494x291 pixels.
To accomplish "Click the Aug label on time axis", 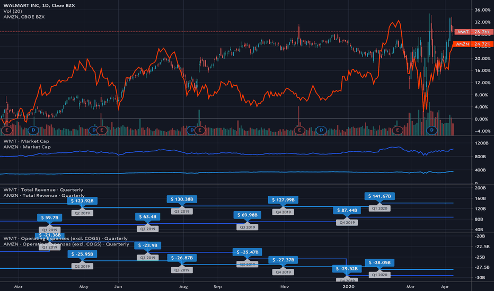I will pyautogui.click(x=183, y=287).
